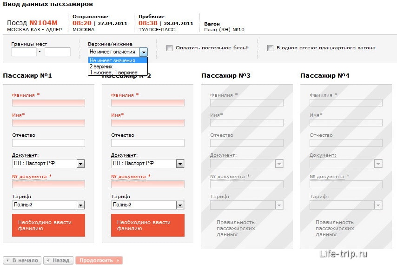Image resolution: width=397 pixels, height=265 pixels.
Task: Click the Плац (3Э) №10 wagon text
Action: click(224, 30)
